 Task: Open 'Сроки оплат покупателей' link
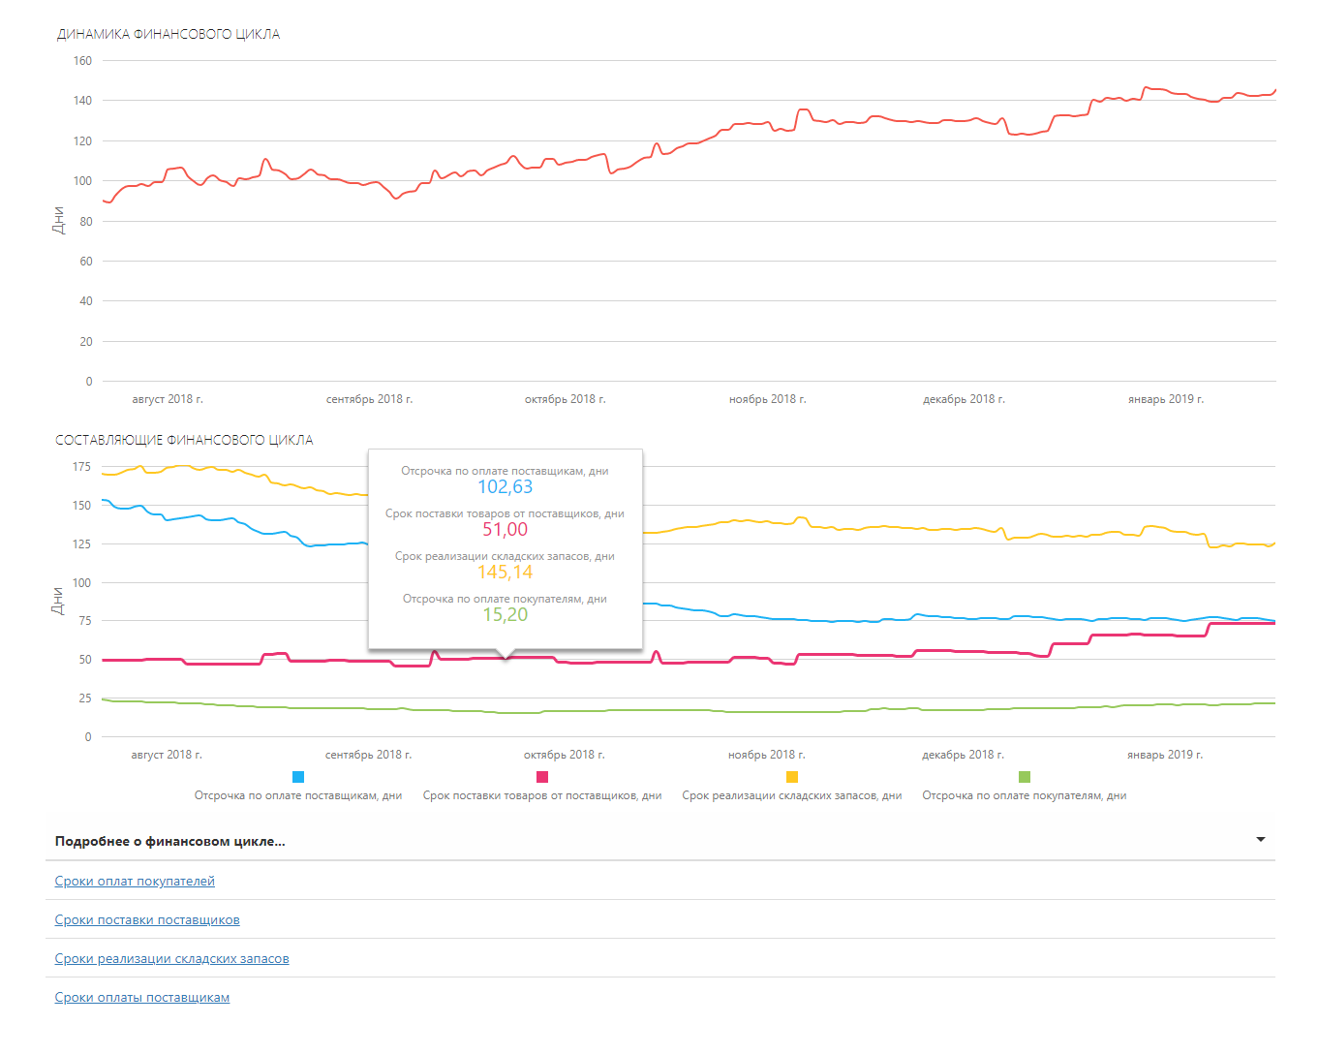pos(135,881)
